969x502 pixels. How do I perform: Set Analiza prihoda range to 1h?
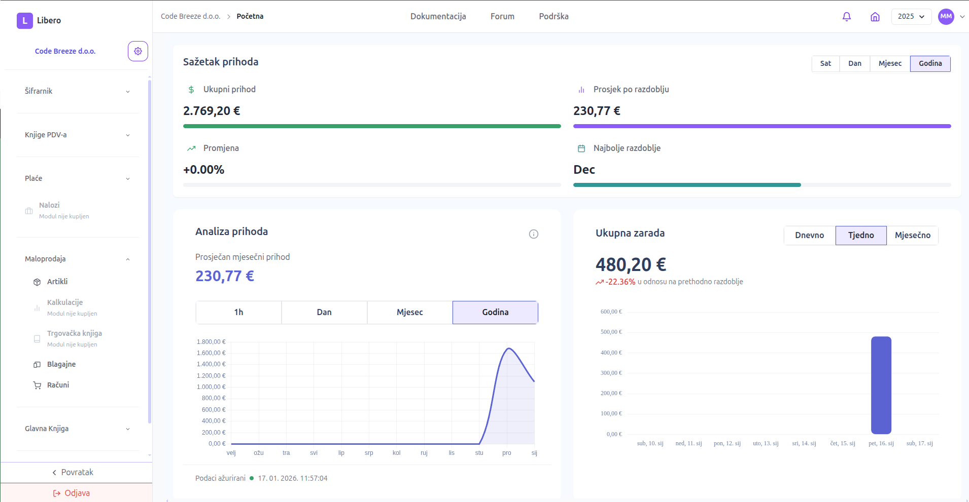(x=238, y=312)
